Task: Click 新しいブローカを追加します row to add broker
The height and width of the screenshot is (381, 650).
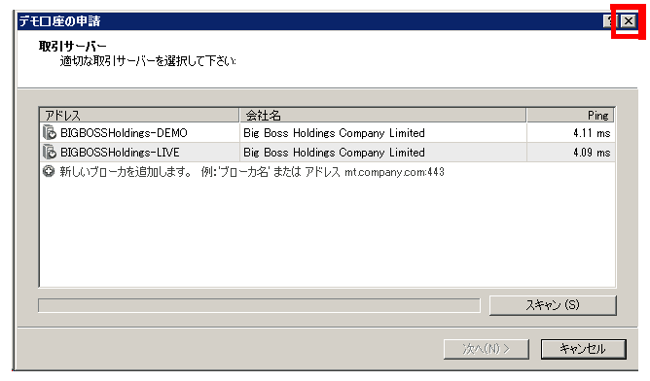Action: click(327, 171)
